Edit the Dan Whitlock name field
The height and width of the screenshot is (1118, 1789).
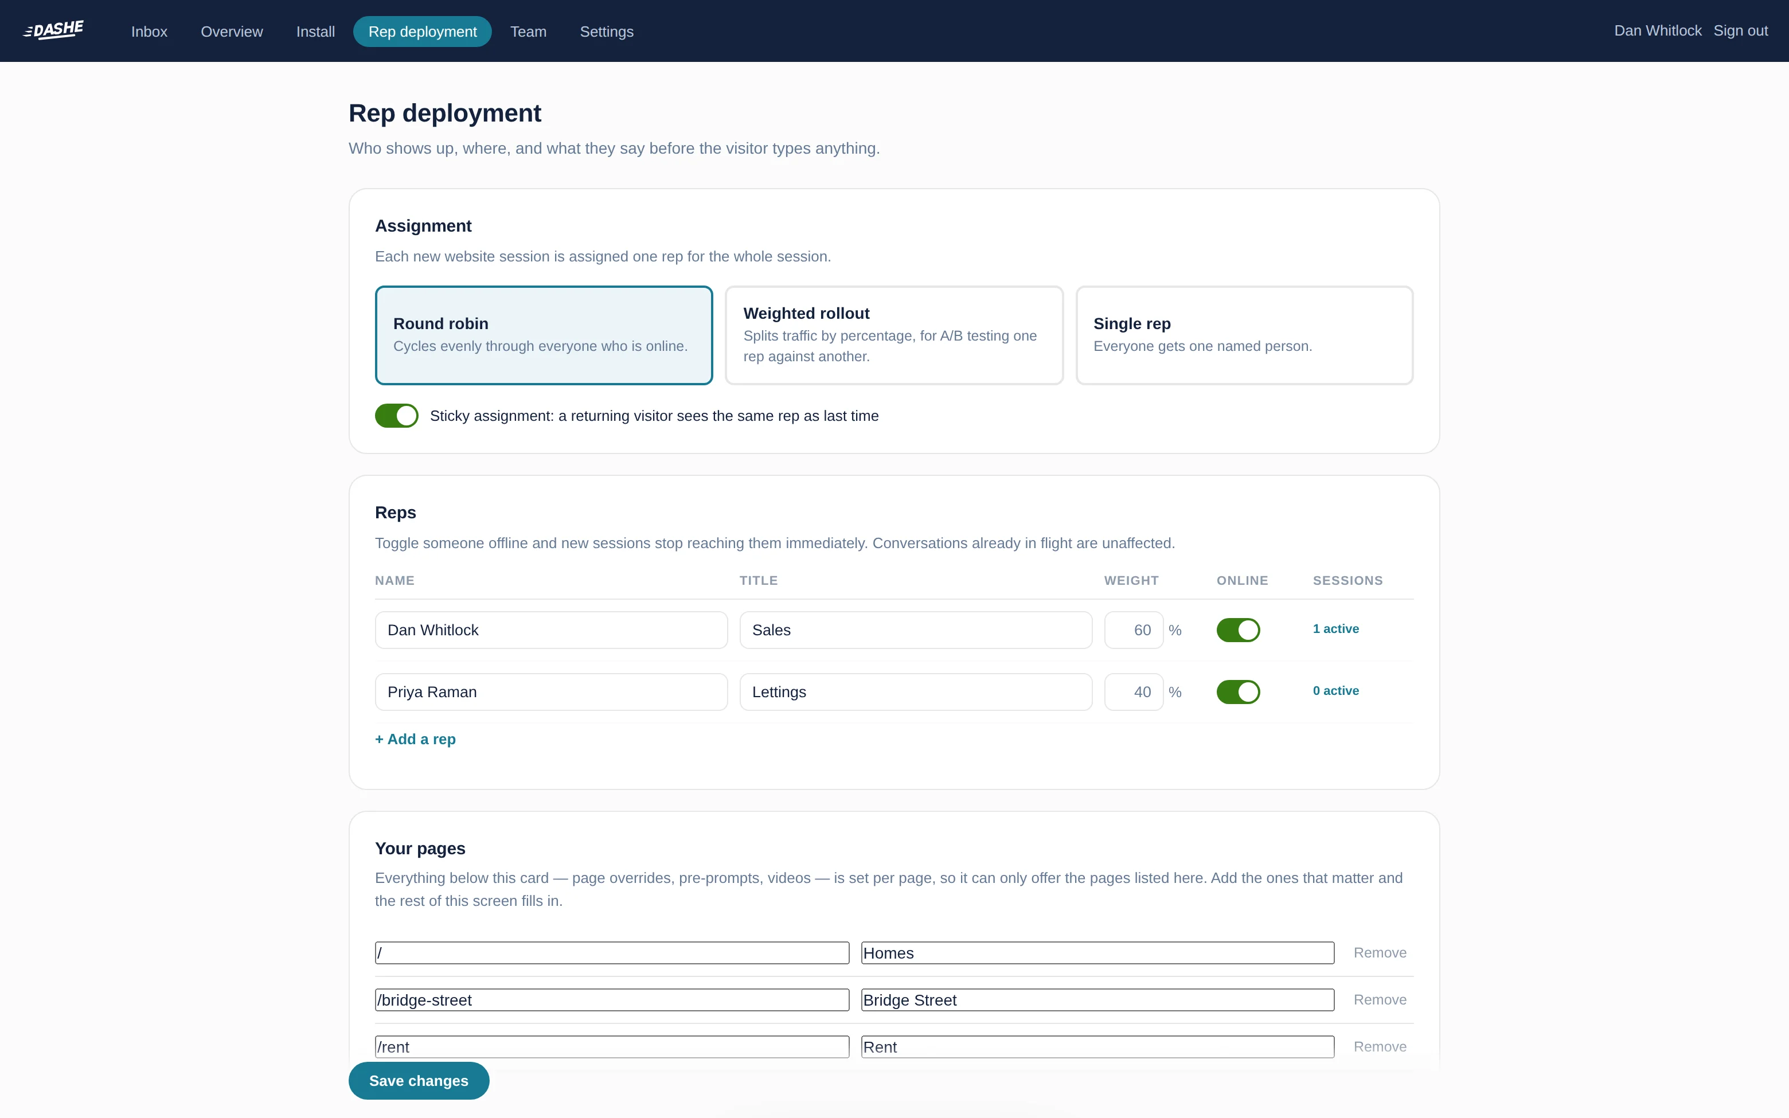[550, 630]
